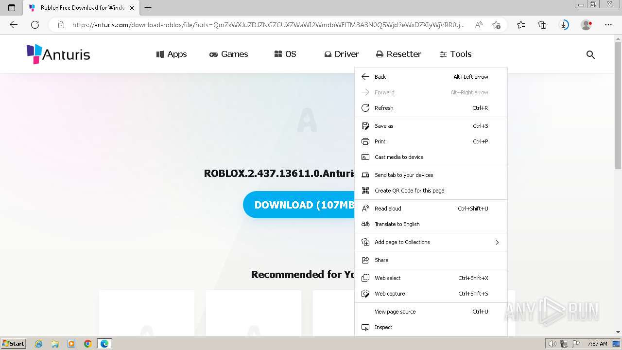Select Read aloud menu entry

tap(431, 209)
